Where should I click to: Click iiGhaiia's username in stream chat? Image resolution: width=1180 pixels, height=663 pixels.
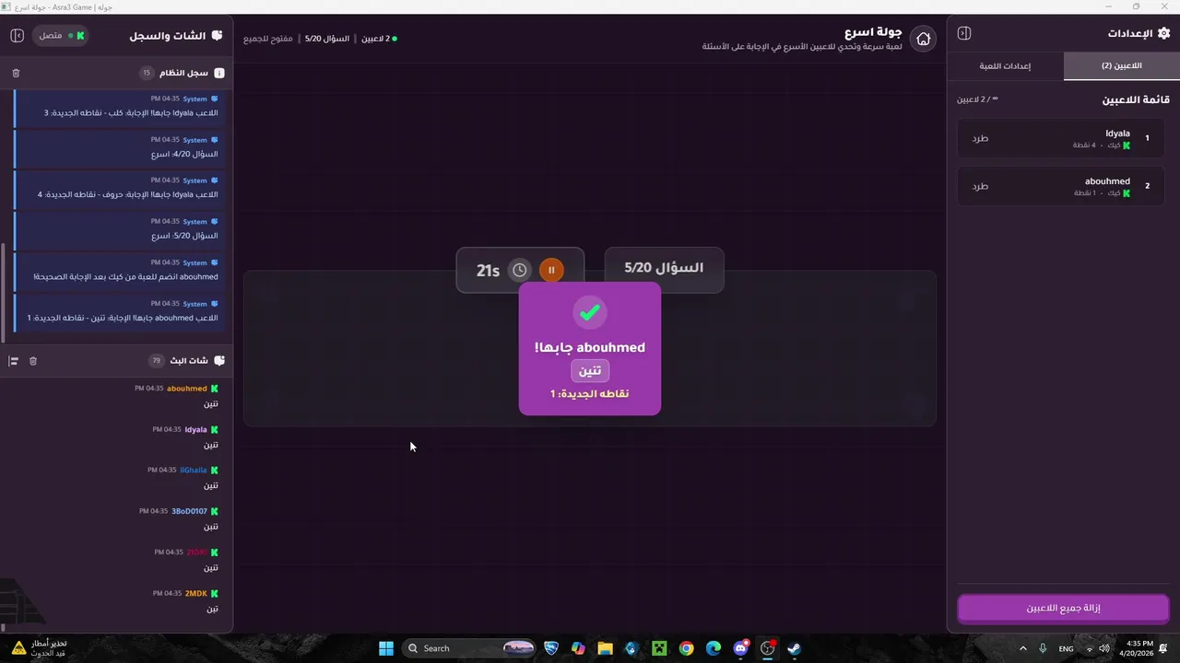click(x=194, y=470)
